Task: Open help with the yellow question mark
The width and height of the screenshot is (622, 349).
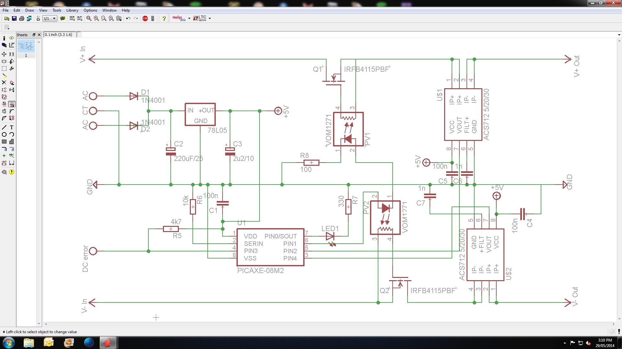Action: click(164, 18)
